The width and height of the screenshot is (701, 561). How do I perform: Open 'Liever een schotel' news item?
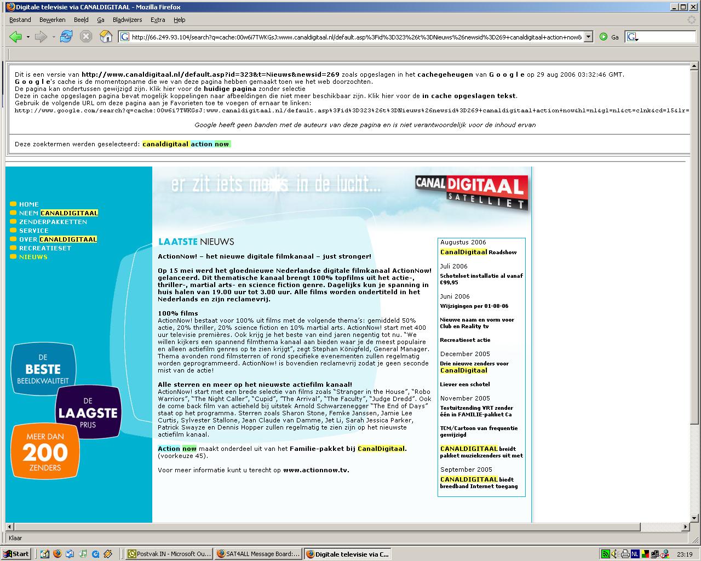[464, 385]
